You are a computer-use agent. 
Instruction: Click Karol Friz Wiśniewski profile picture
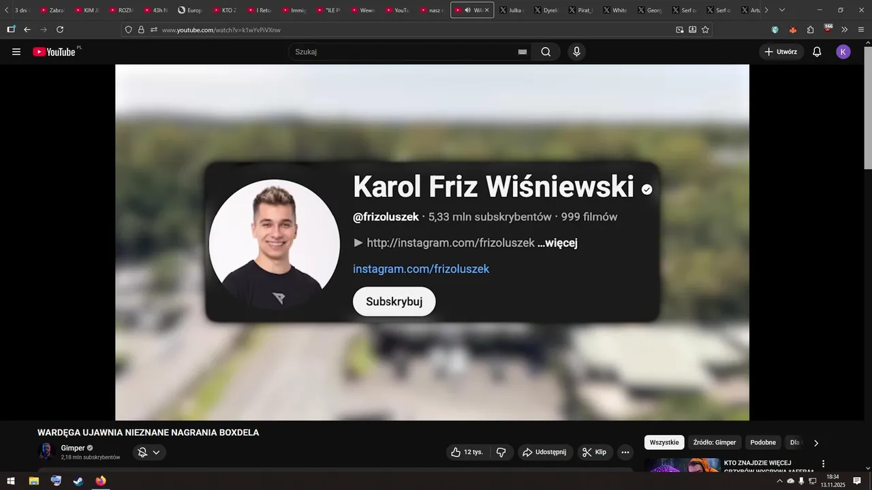[x=275, y=244]
